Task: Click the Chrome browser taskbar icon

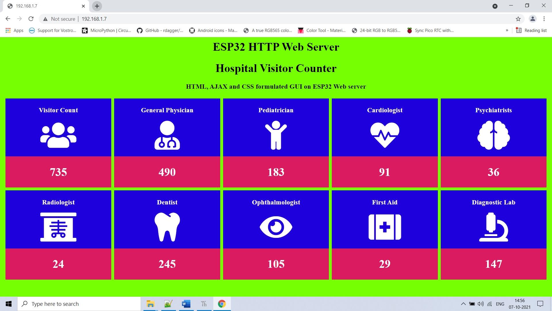Action: [x=222, y=304]
